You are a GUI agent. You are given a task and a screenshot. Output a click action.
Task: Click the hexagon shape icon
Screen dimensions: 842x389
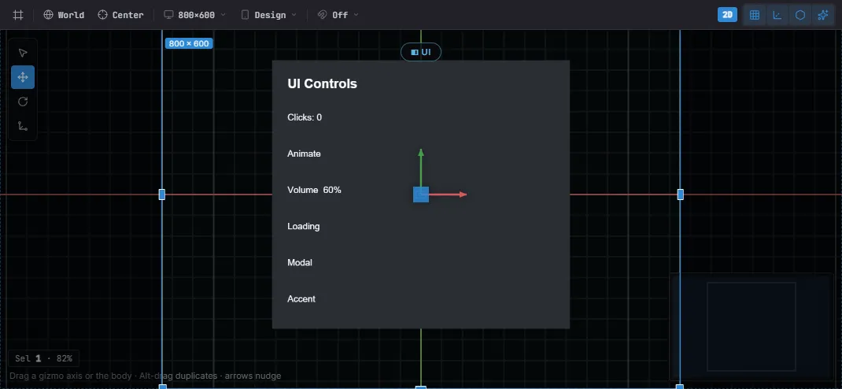pyautogui.click(x=800, y=15)
